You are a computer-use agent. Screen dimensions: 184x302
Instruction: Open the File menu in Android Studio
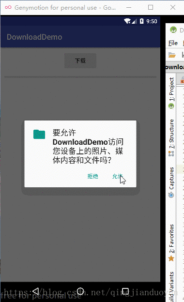coord(173,43)
